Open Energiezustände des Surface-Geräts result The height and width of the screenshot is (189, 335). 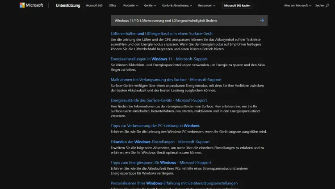(x=159, y=100)
